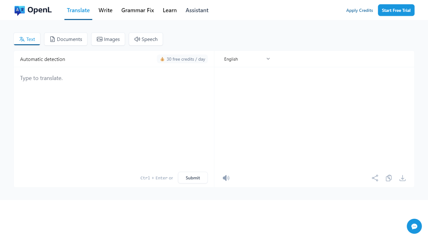The width and height of the screenshot is (428, 240).
Task: Play translation audio with speaker icon
Action: point(226,178)
